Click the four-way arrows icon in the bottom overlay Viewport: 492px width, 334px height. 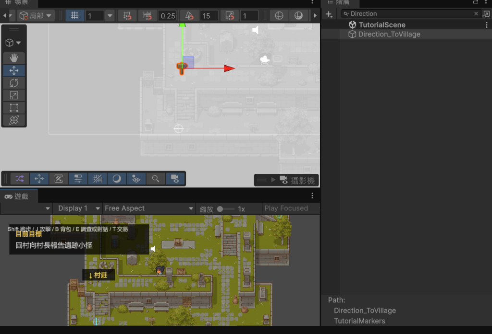tap(39, 179)
